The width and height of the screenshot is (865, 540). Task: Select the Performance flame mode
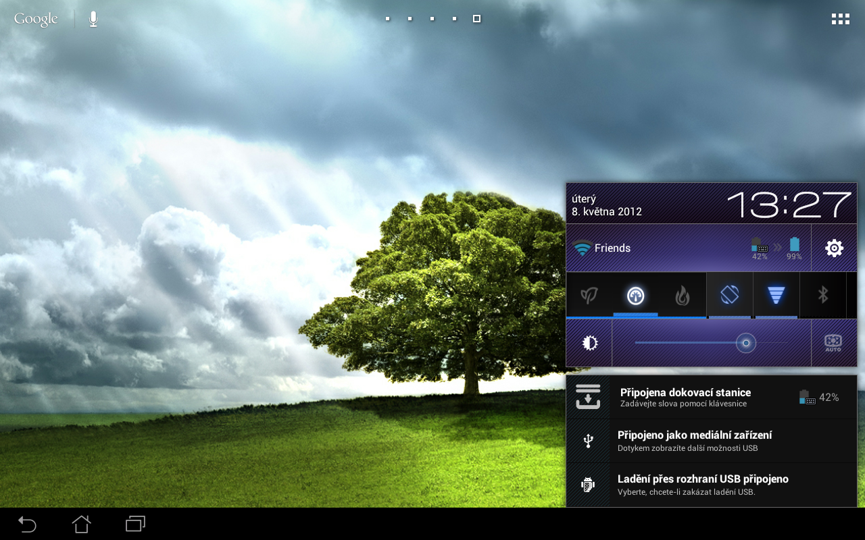coord(682,295)
